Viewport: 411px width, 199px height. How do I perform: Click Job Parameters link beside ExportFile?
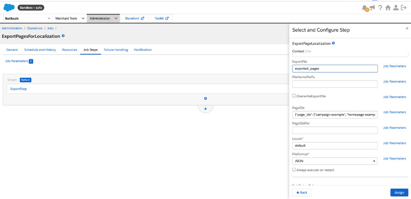click(x=394, y=66)
